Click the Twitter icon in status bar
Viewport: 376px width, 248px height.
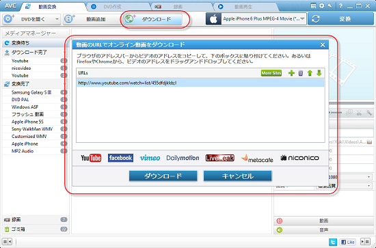point(333,242)
